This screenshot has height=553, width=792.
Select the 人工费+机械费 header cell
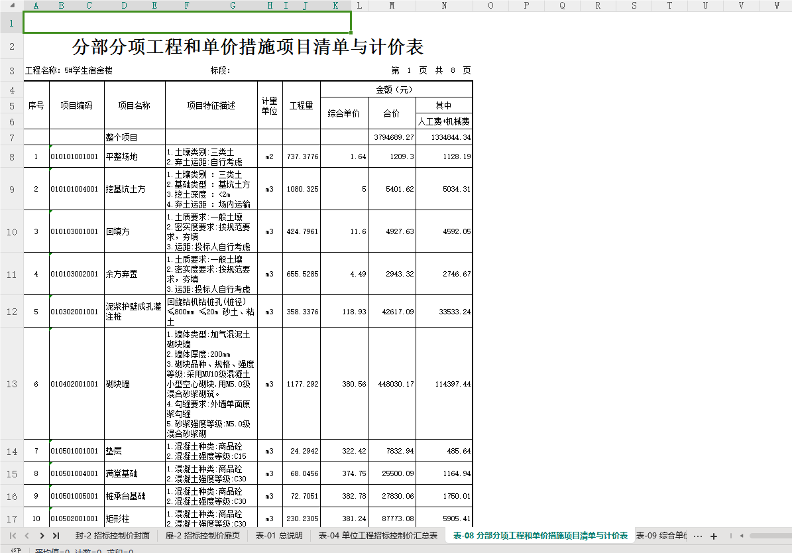444,121
